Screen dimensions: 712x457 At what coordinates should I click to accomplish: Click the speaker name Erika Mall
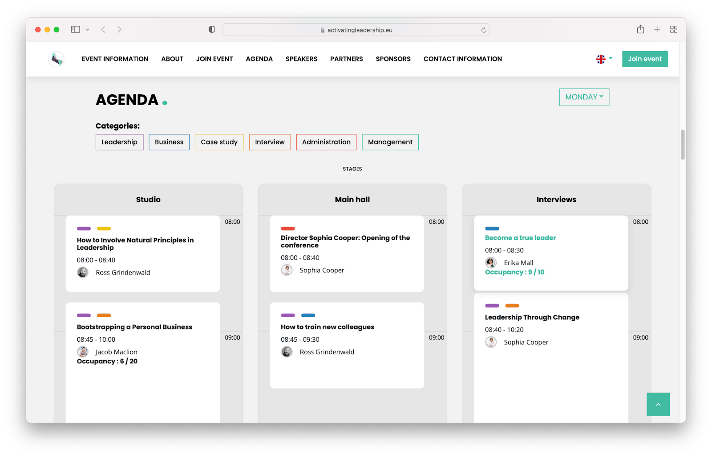[x=518, y=263]
